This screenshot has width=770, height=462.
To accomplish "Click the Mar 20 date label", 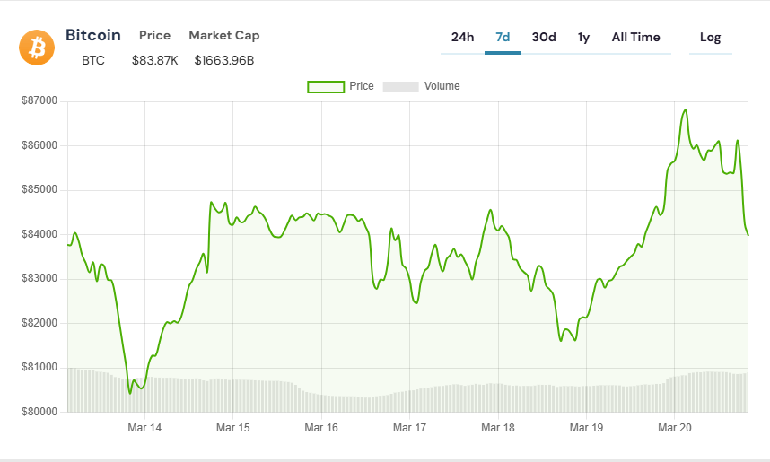I will coord(675,428).
